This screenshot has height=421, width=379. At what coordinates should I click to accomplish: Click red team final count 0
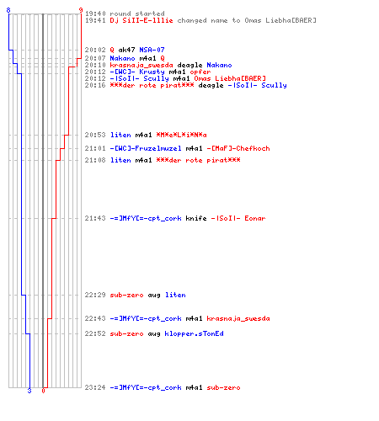43,391
